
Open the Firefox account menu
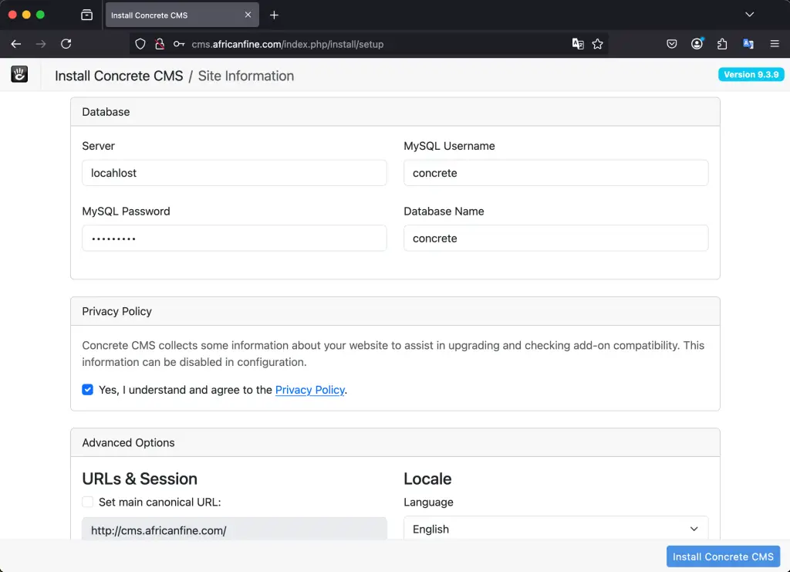click(x=697, y=44)
